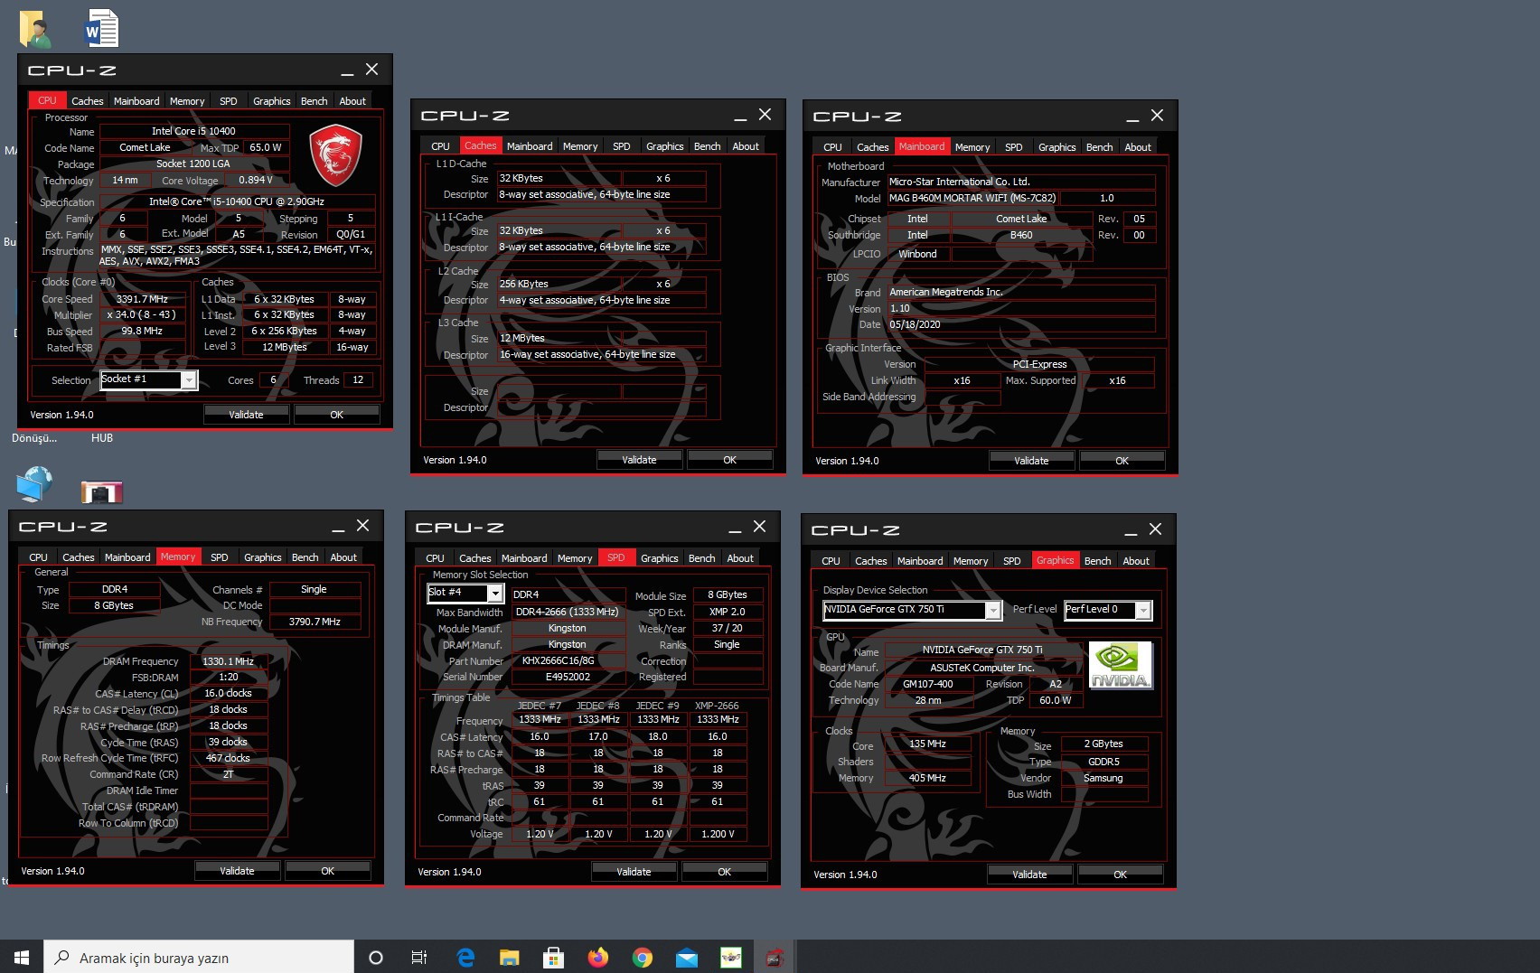Image resolution: width=1540 pixels, height=973 pixels.
Task: Switch to Graphics tab in the Mainboard window
Action: coord(1057,147)
